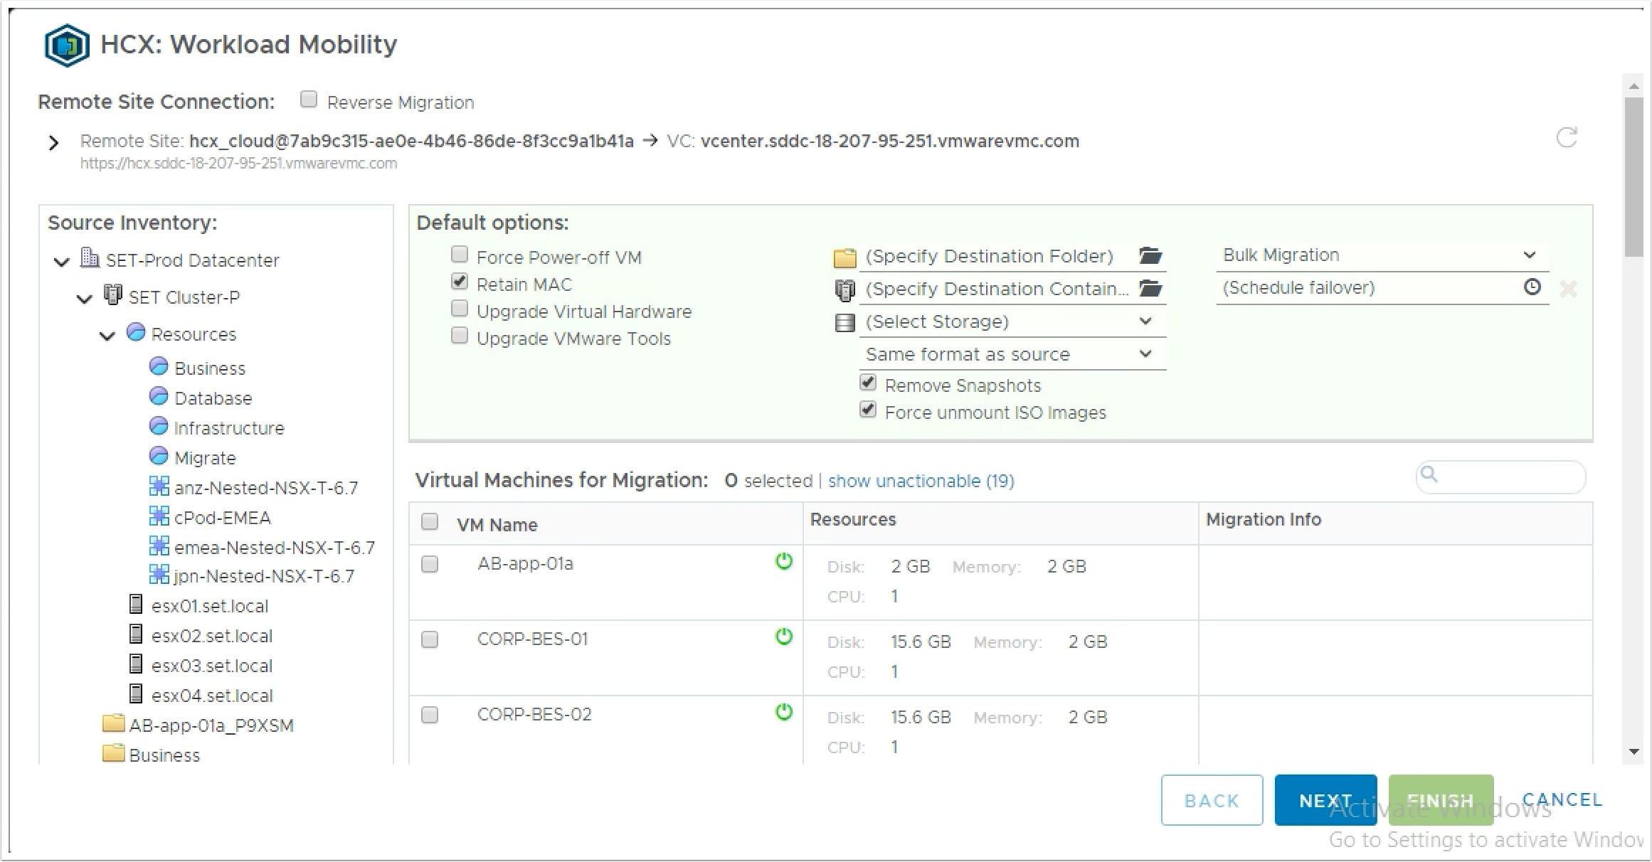1652x862 pixels.
Task: Click the Business resource pool icon
Action: pyautogui.click(x=159, y=366)
